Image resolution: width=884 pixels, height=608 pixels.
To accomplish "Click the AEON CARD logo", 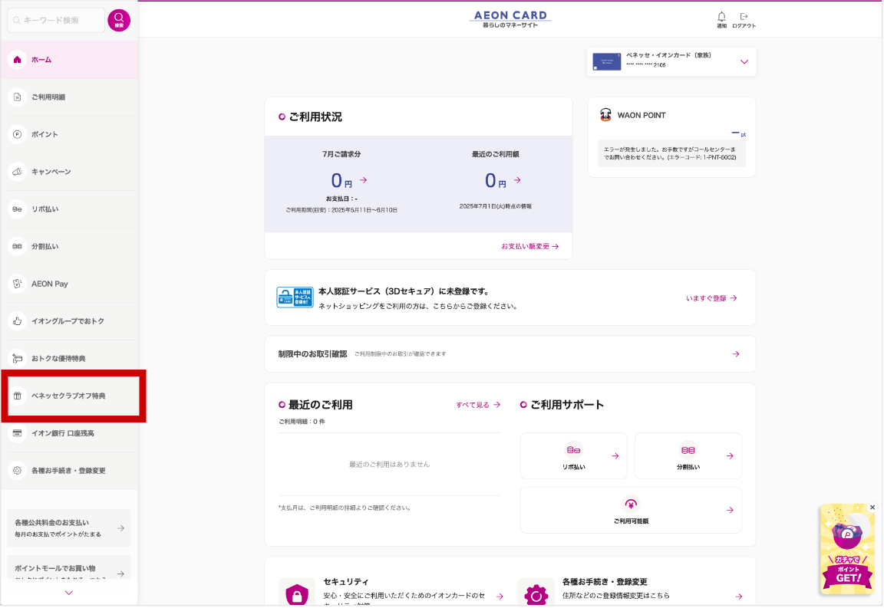I will pyautogui.click(x=510, y=19).
